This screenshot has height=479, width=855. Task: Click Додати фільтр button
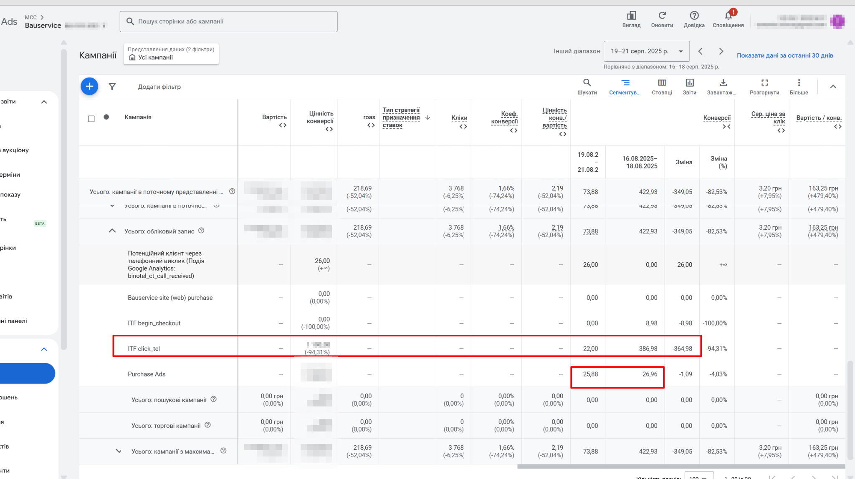pos(159,87)
